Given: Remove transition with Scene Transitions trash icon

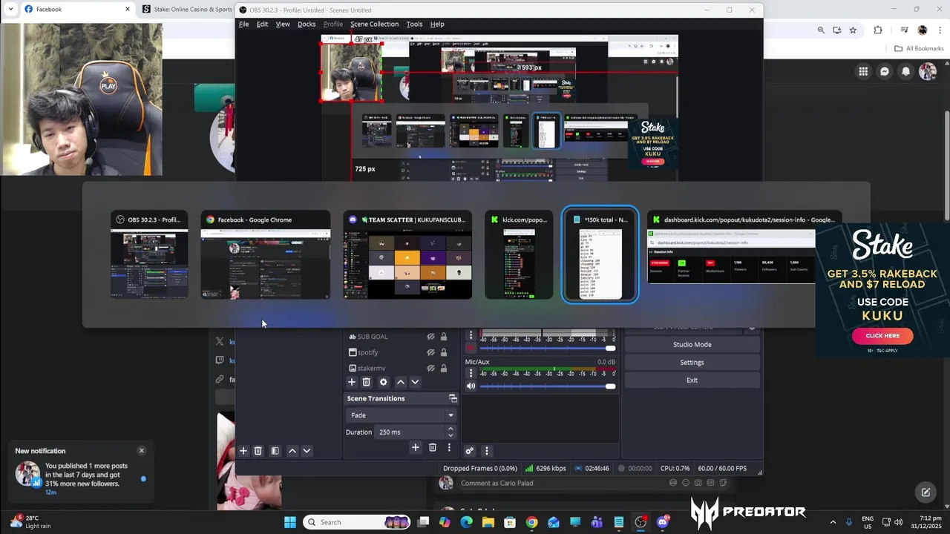Looking at the screenshot, I should pyautogui.click(x=433, y=447).
